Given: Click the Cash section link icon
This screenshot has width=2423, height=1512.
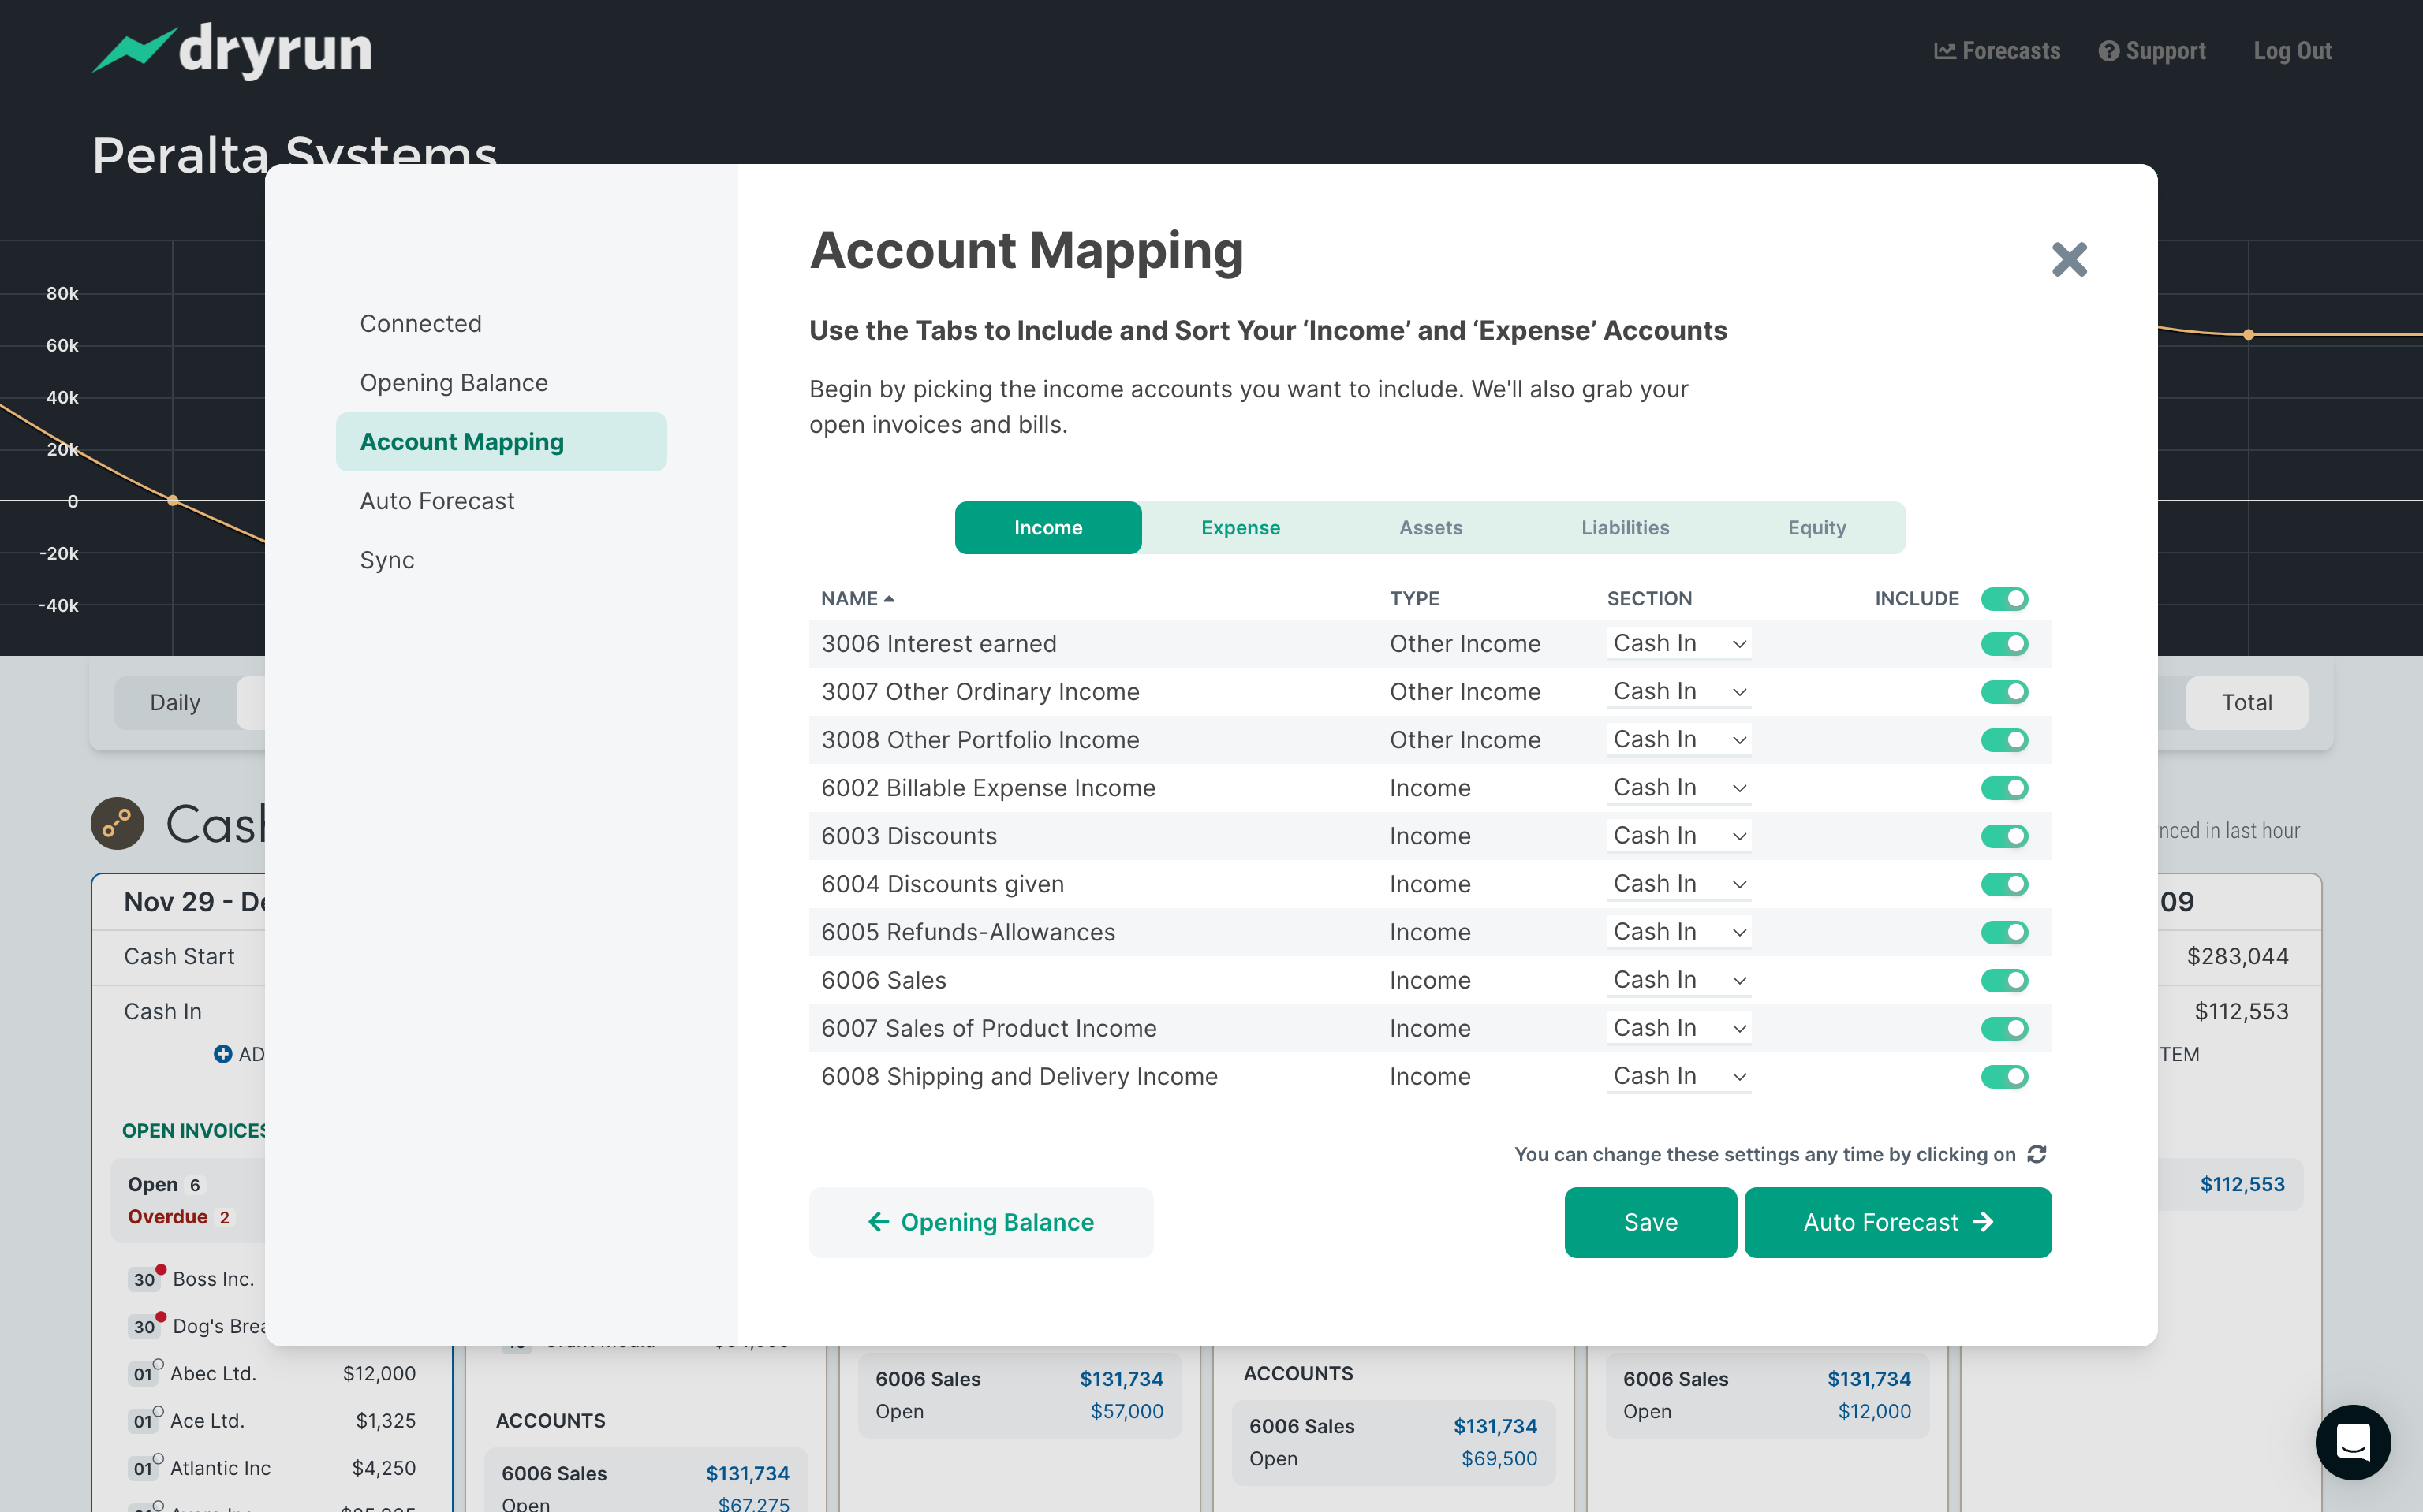Looking at the screenshot, I should tap(117, 823).
